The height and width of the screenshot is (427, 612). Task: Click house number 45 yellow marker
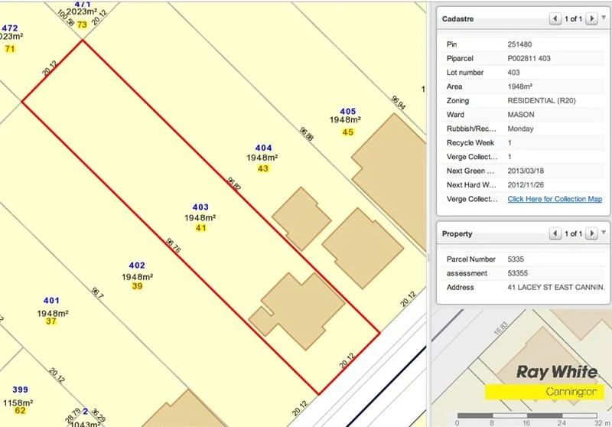[348, 132]
